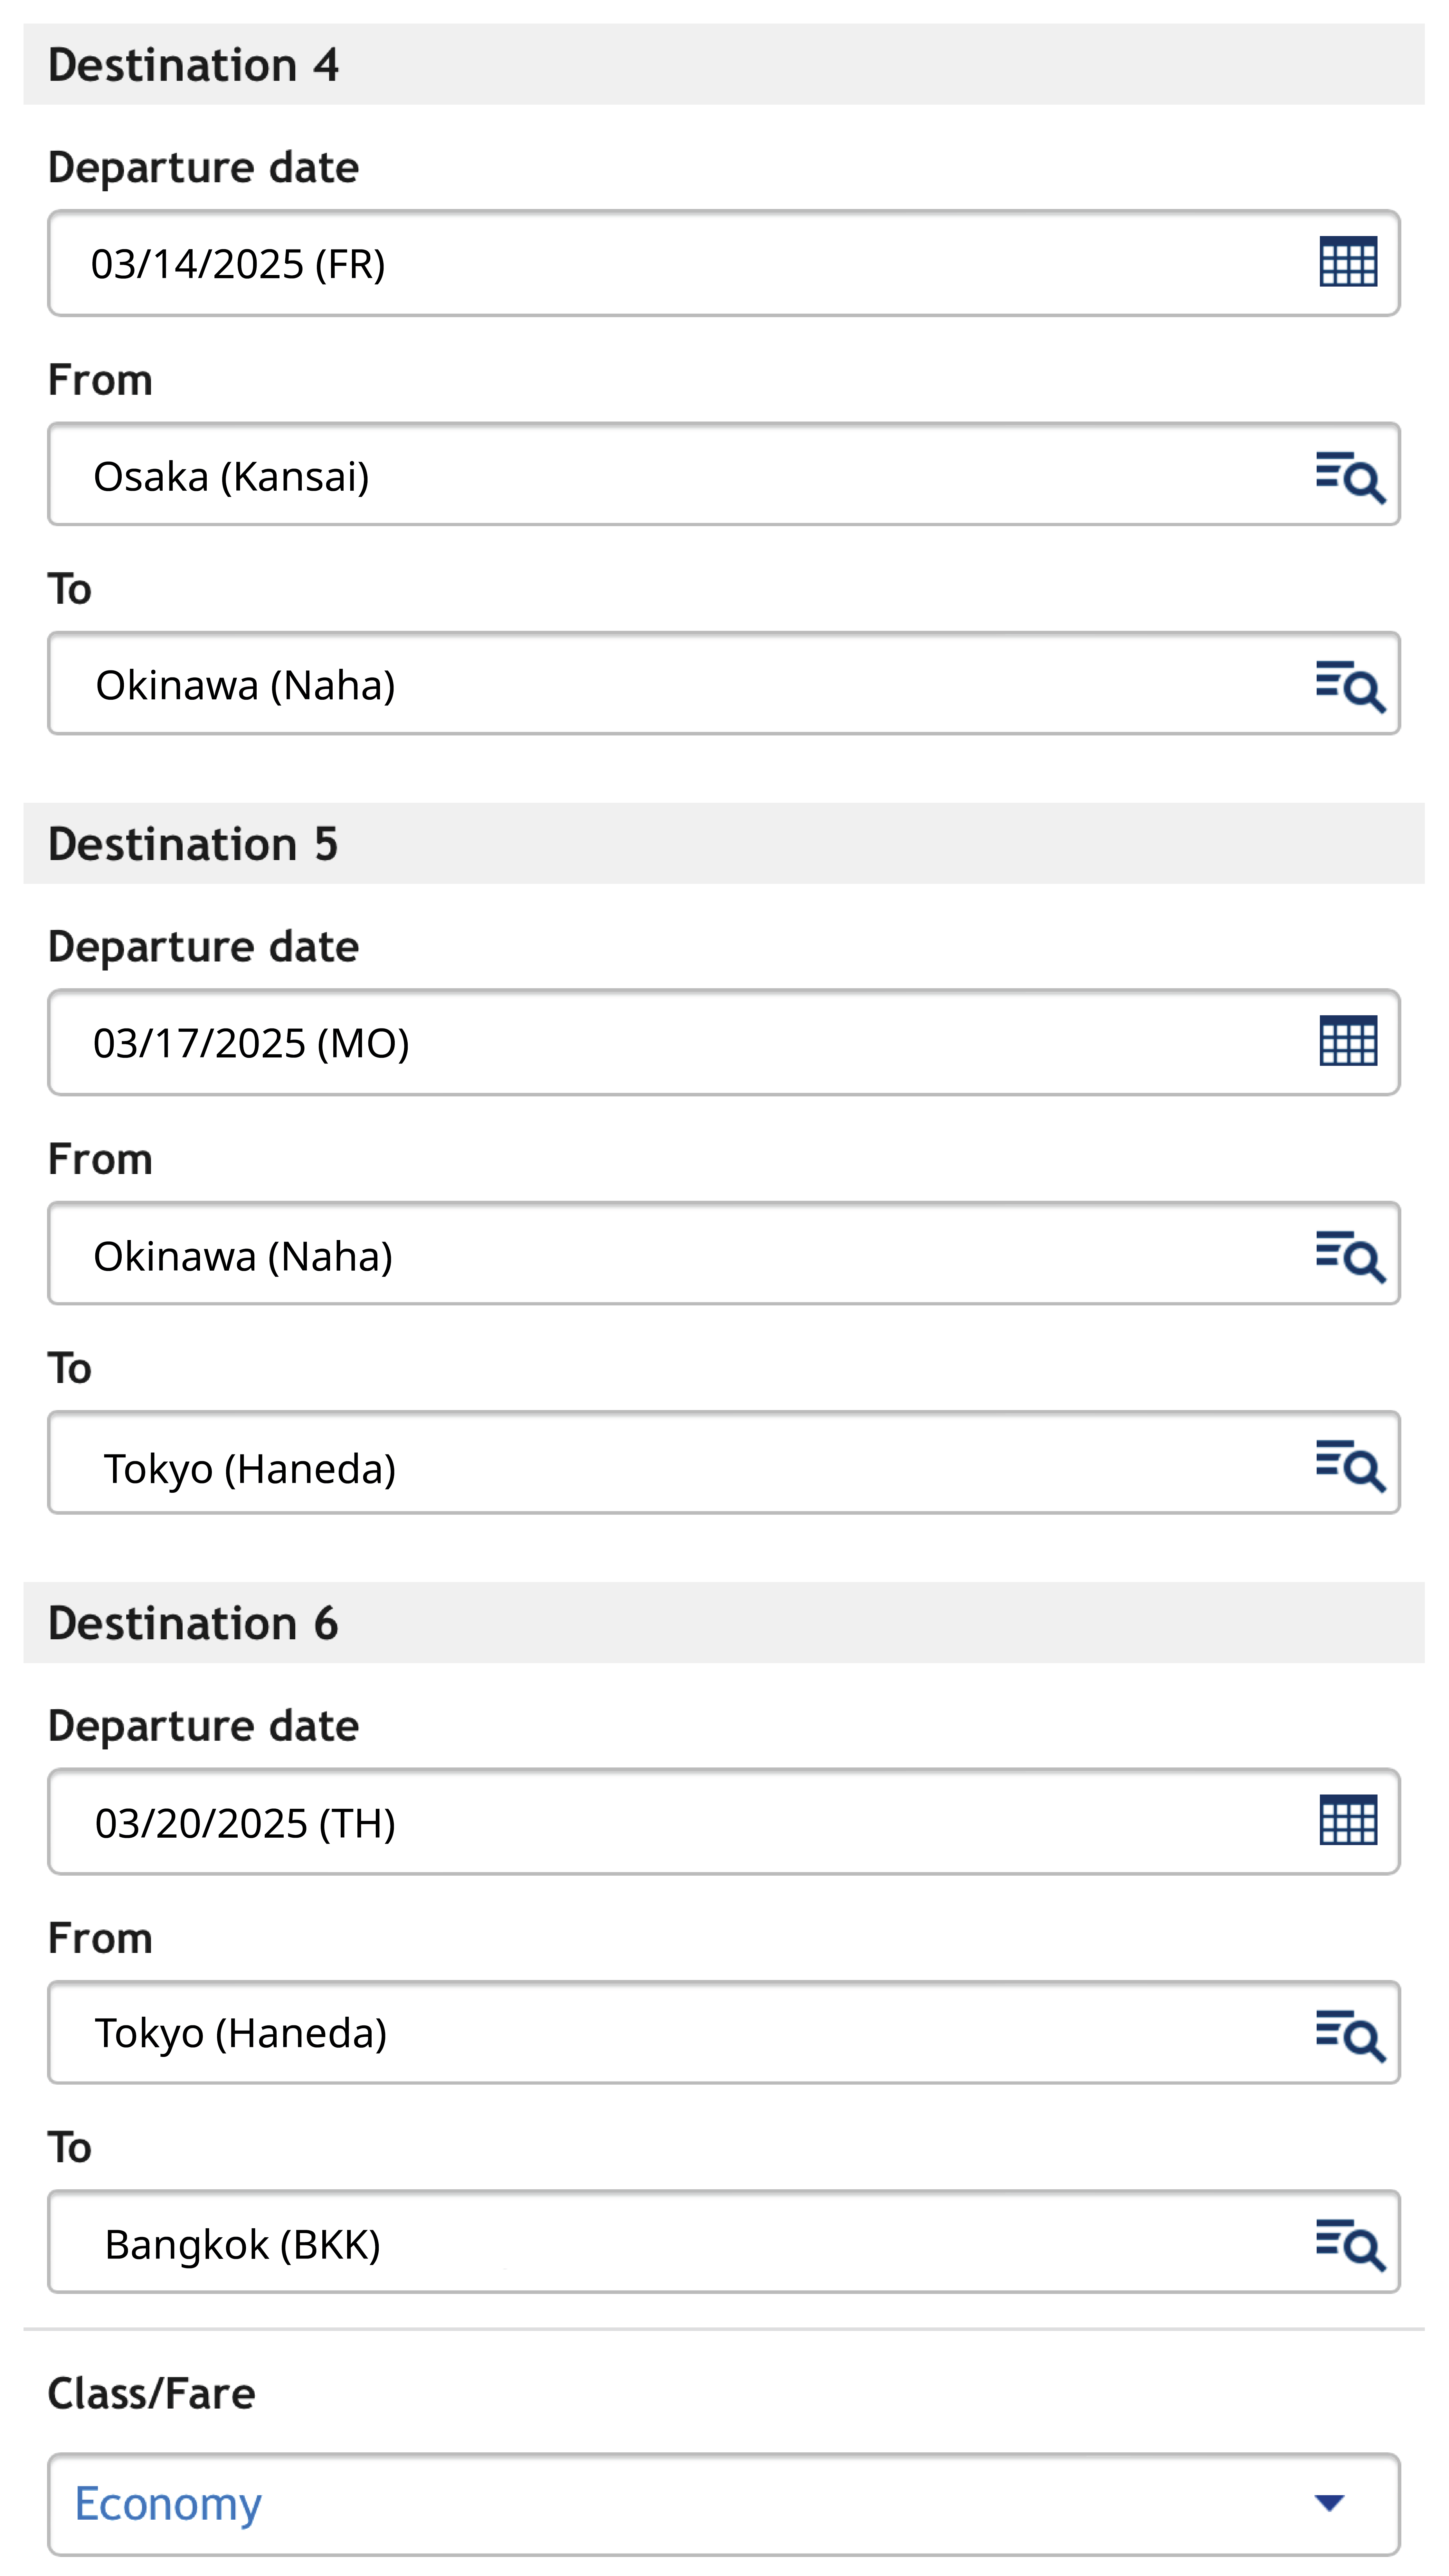Click airport search icon in Destination 6 From field

[x=1349, y=2034]
